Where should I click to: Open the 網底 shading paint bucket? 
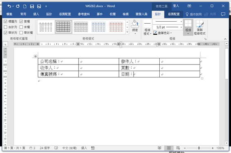tap(135, 27)
